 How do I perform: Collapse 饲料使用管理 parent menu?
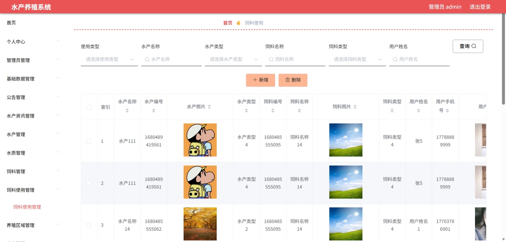[33, 190]
